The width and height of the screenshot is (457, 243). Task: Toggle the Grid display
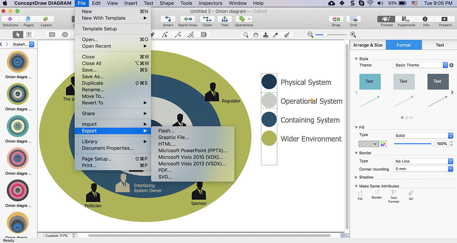click(x=353, y=20)
